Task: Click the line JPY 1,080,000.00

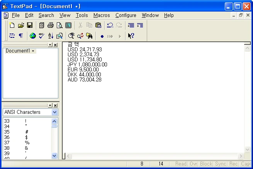Action: pos(87,64)
